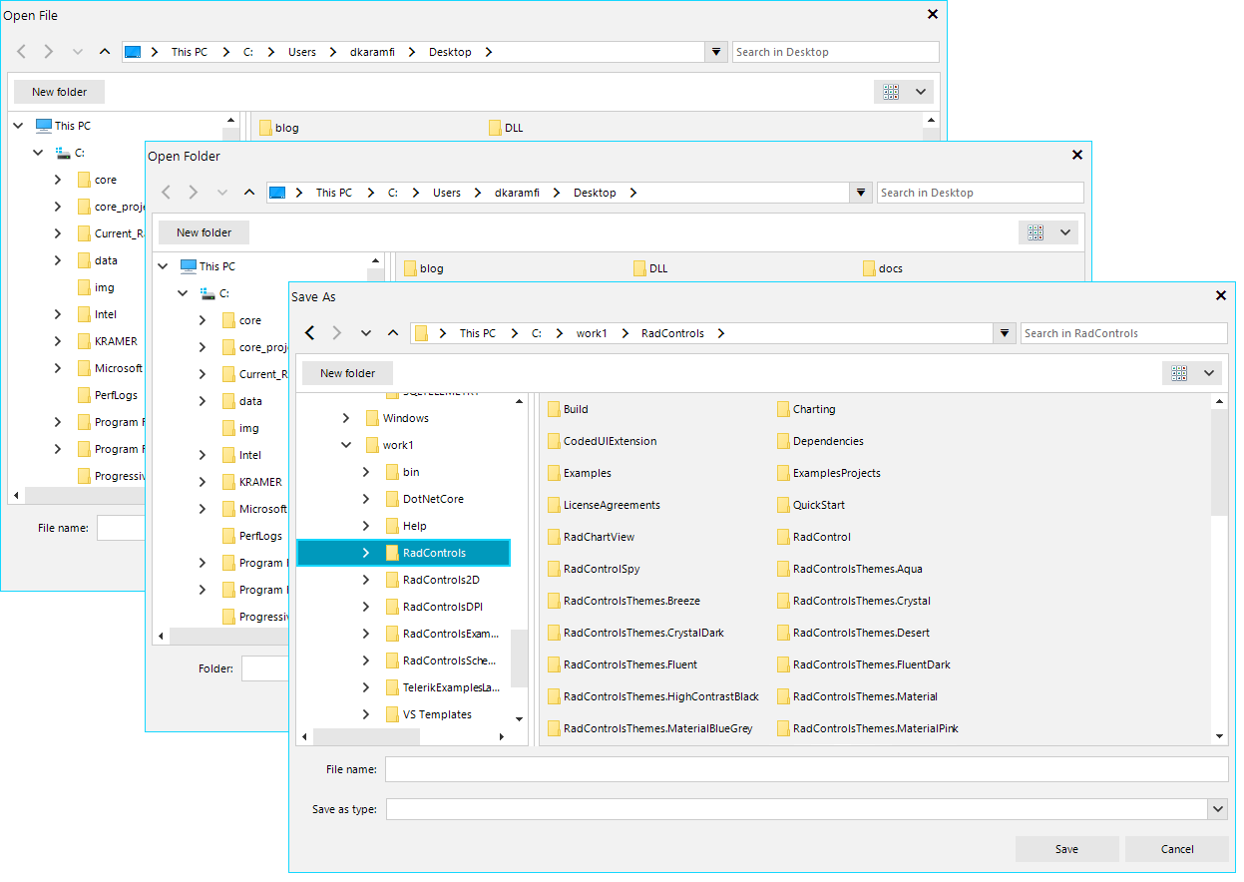Click the back navigation arrow in Save As

(310, 332)
